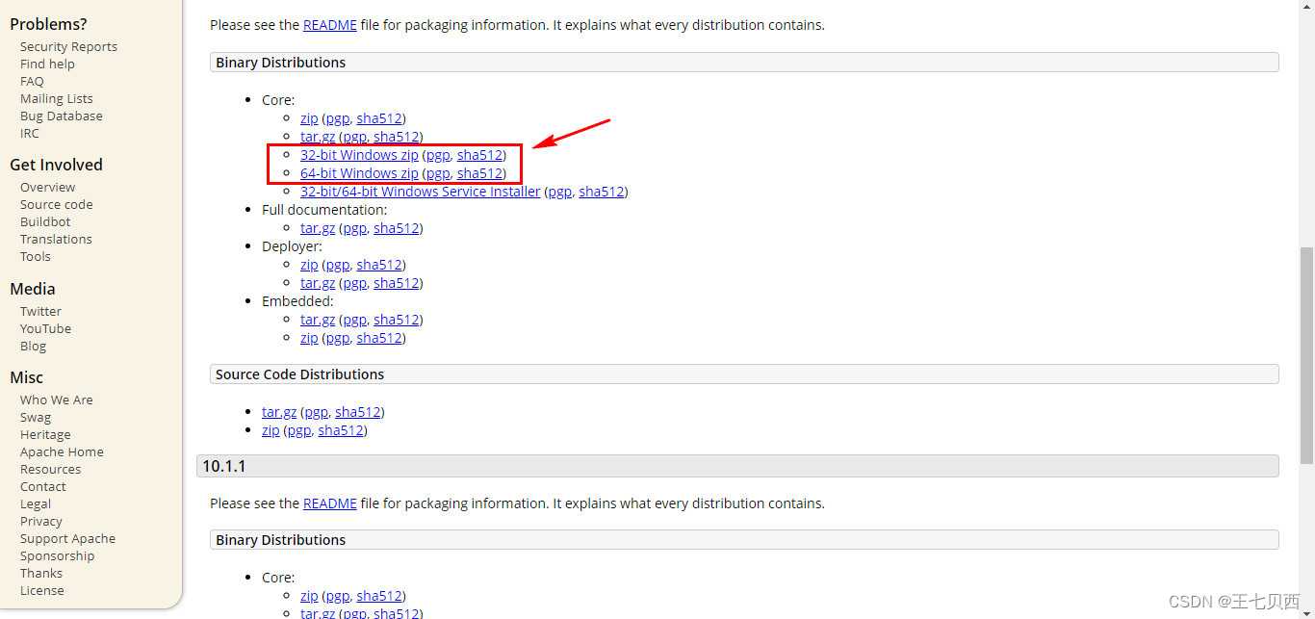
Task: Open the Twitter media link
Action: click(40, 311)
